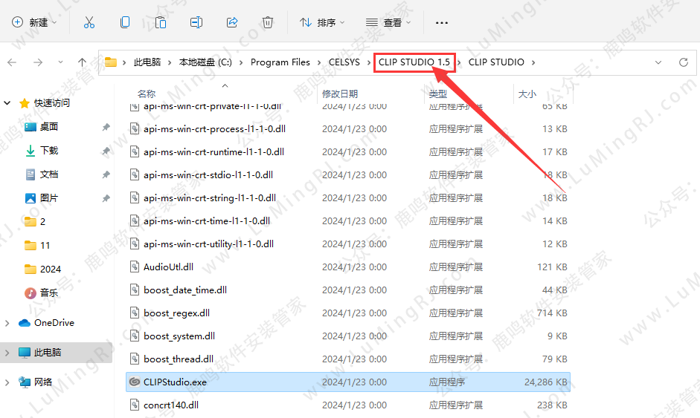This screenshot has width=700, height=418.
Task: Click the Share icon in toolbar
Action: click(232, 22)
